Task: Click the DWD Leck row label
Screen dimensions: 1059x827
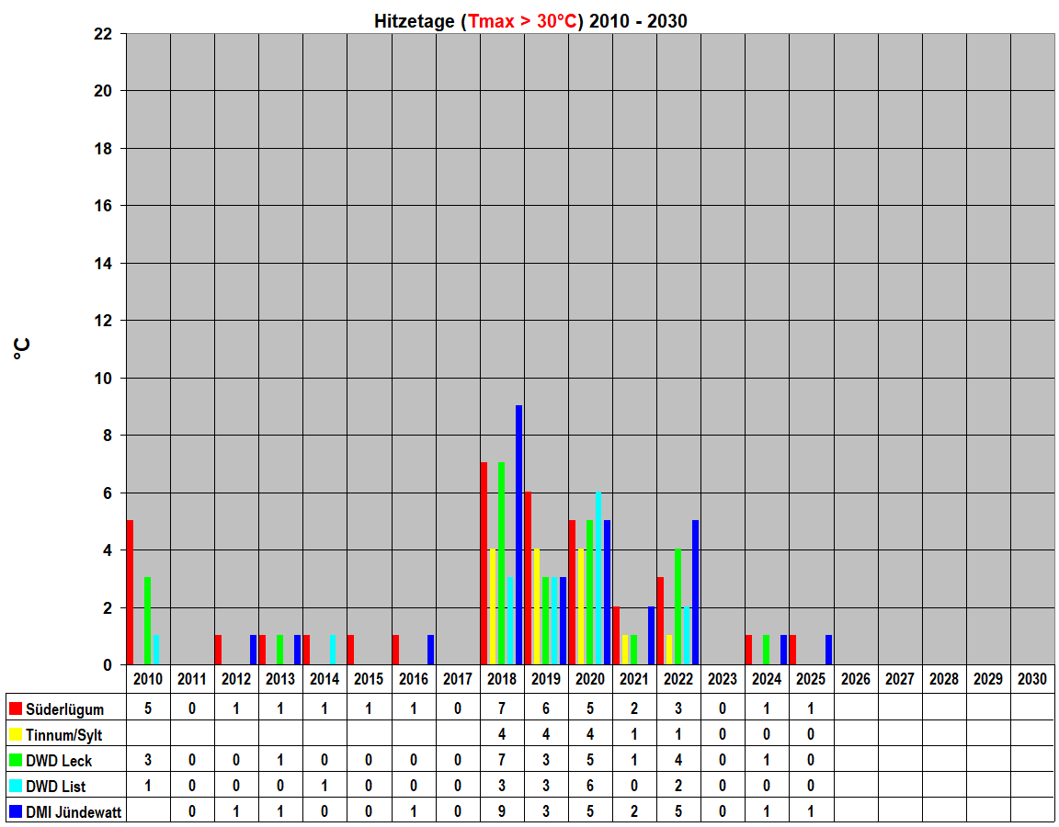Action: click(60, 760)
